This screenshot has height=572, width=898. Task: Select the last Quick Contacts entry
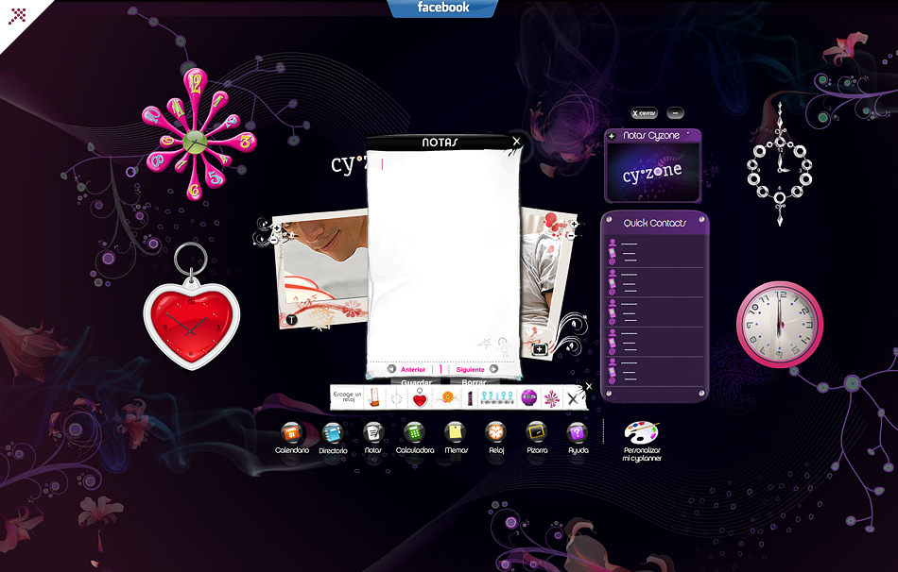655,371
